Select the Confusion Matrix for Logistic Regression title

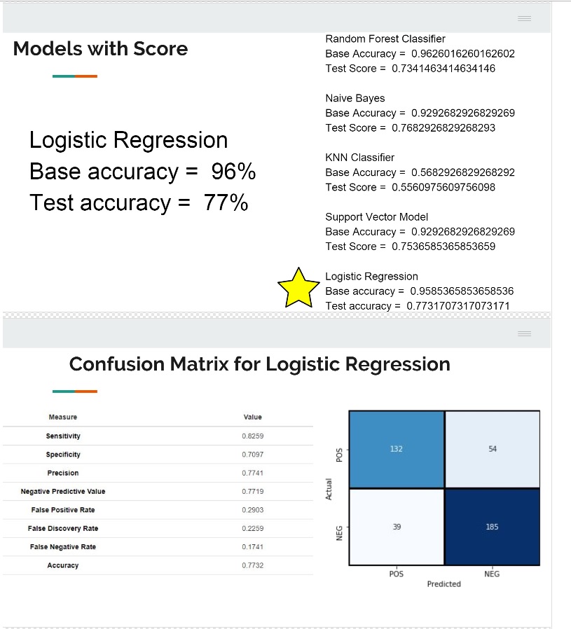(259, 364)
